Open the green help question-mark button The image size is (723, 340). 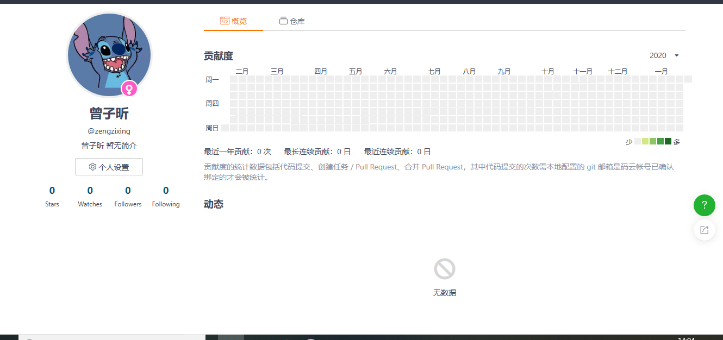click(705, 205)
